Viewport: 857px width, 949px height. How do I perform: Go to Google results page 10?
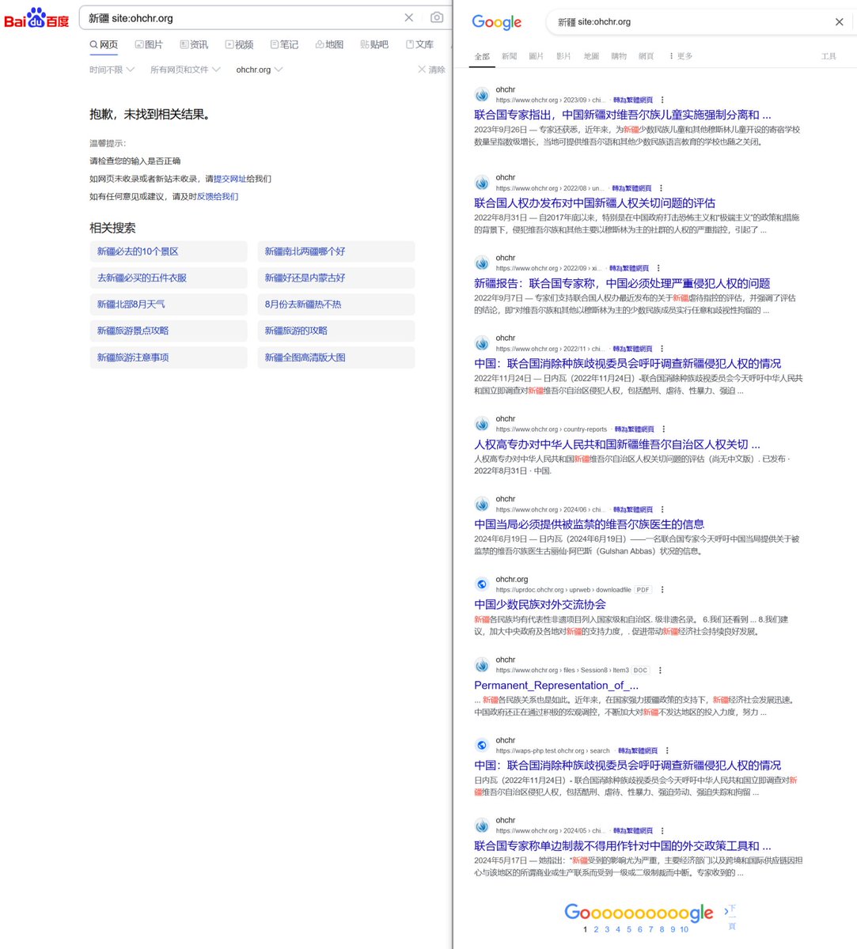(x=684, y=929)
